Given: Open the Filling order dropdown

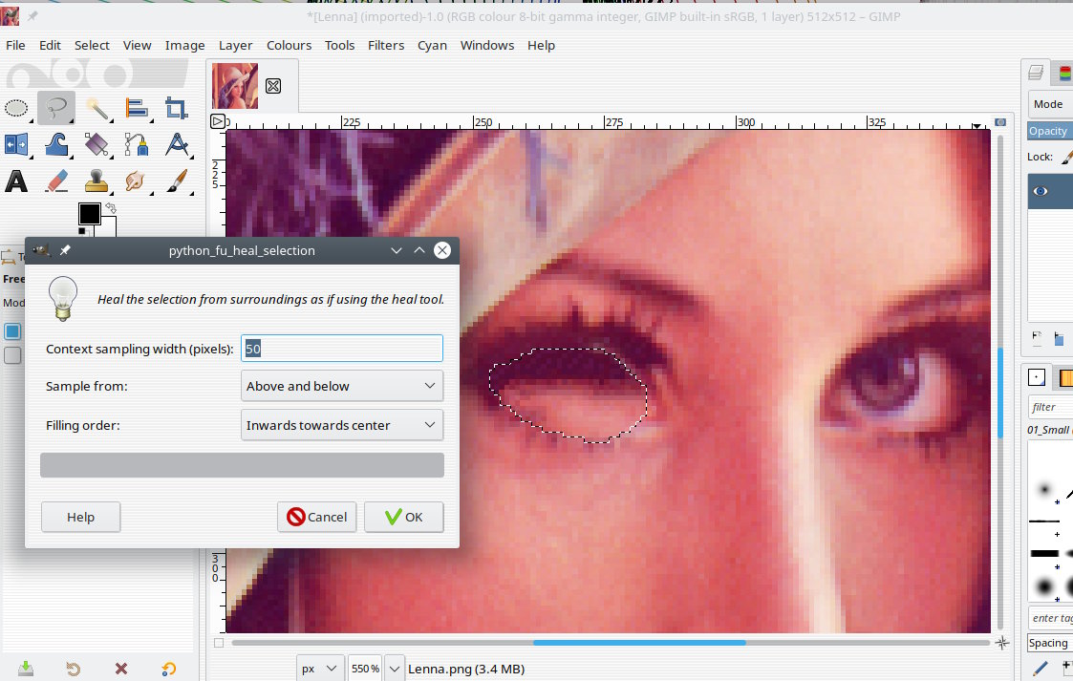Looking at the screenshot, I should tap(342, 425).
